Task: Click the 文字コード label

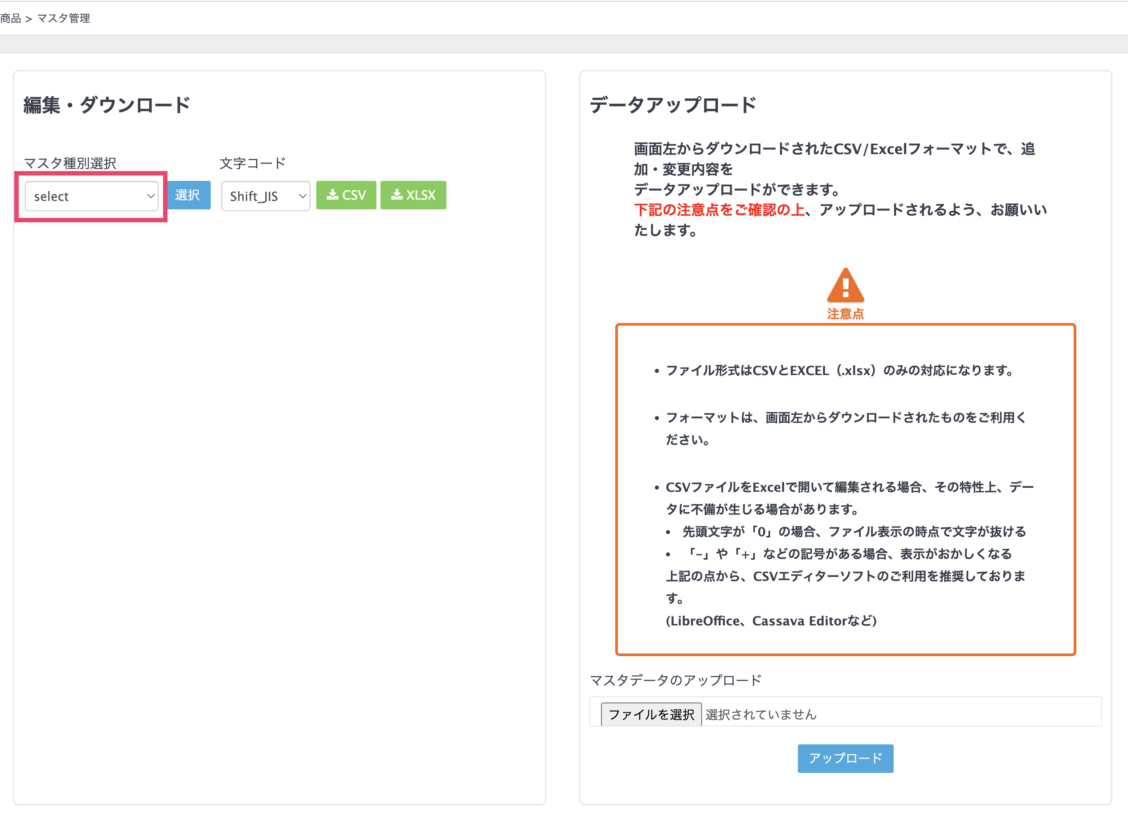Action: 253,163
